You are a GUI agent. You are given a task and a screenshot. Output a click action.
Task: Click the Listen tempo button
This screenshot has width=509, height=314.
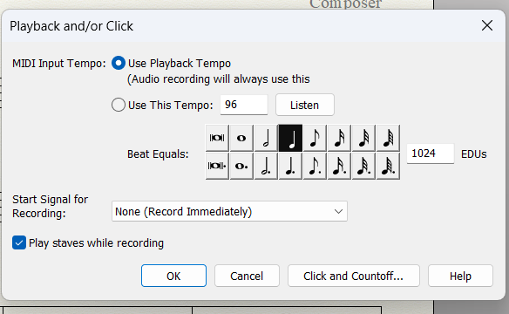point(305,105)
